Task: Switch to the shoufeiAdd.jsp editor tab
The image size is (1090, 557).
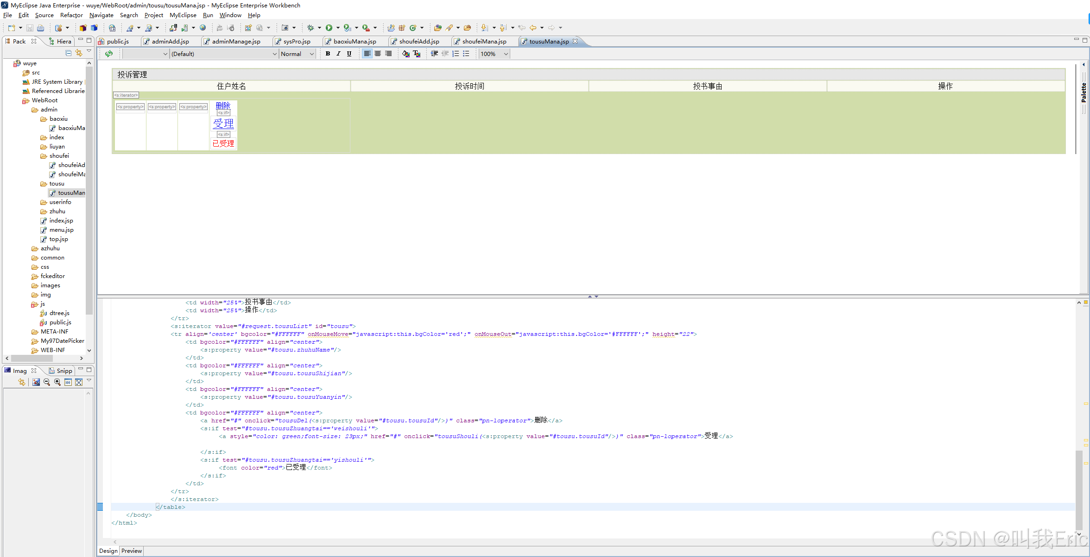Action: click(x=419, y=41)
